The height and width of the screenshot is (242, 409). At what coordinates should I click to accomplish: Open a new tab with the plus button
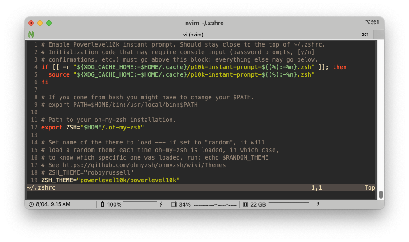[379, 35]
